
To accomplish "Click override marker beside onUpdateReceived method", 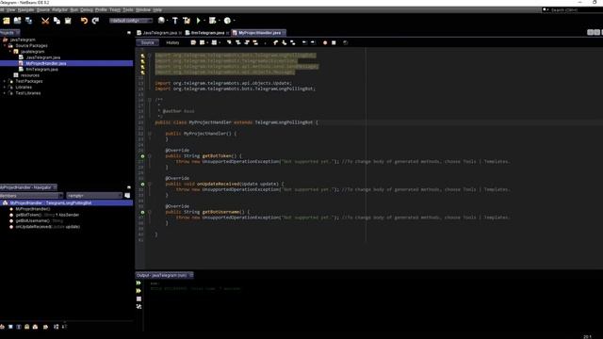I will click(142, 185).
